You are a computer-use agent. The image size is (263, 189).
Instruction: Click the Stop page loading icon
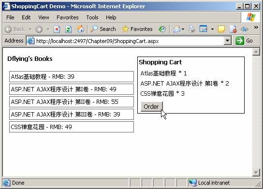click(57, 29)
